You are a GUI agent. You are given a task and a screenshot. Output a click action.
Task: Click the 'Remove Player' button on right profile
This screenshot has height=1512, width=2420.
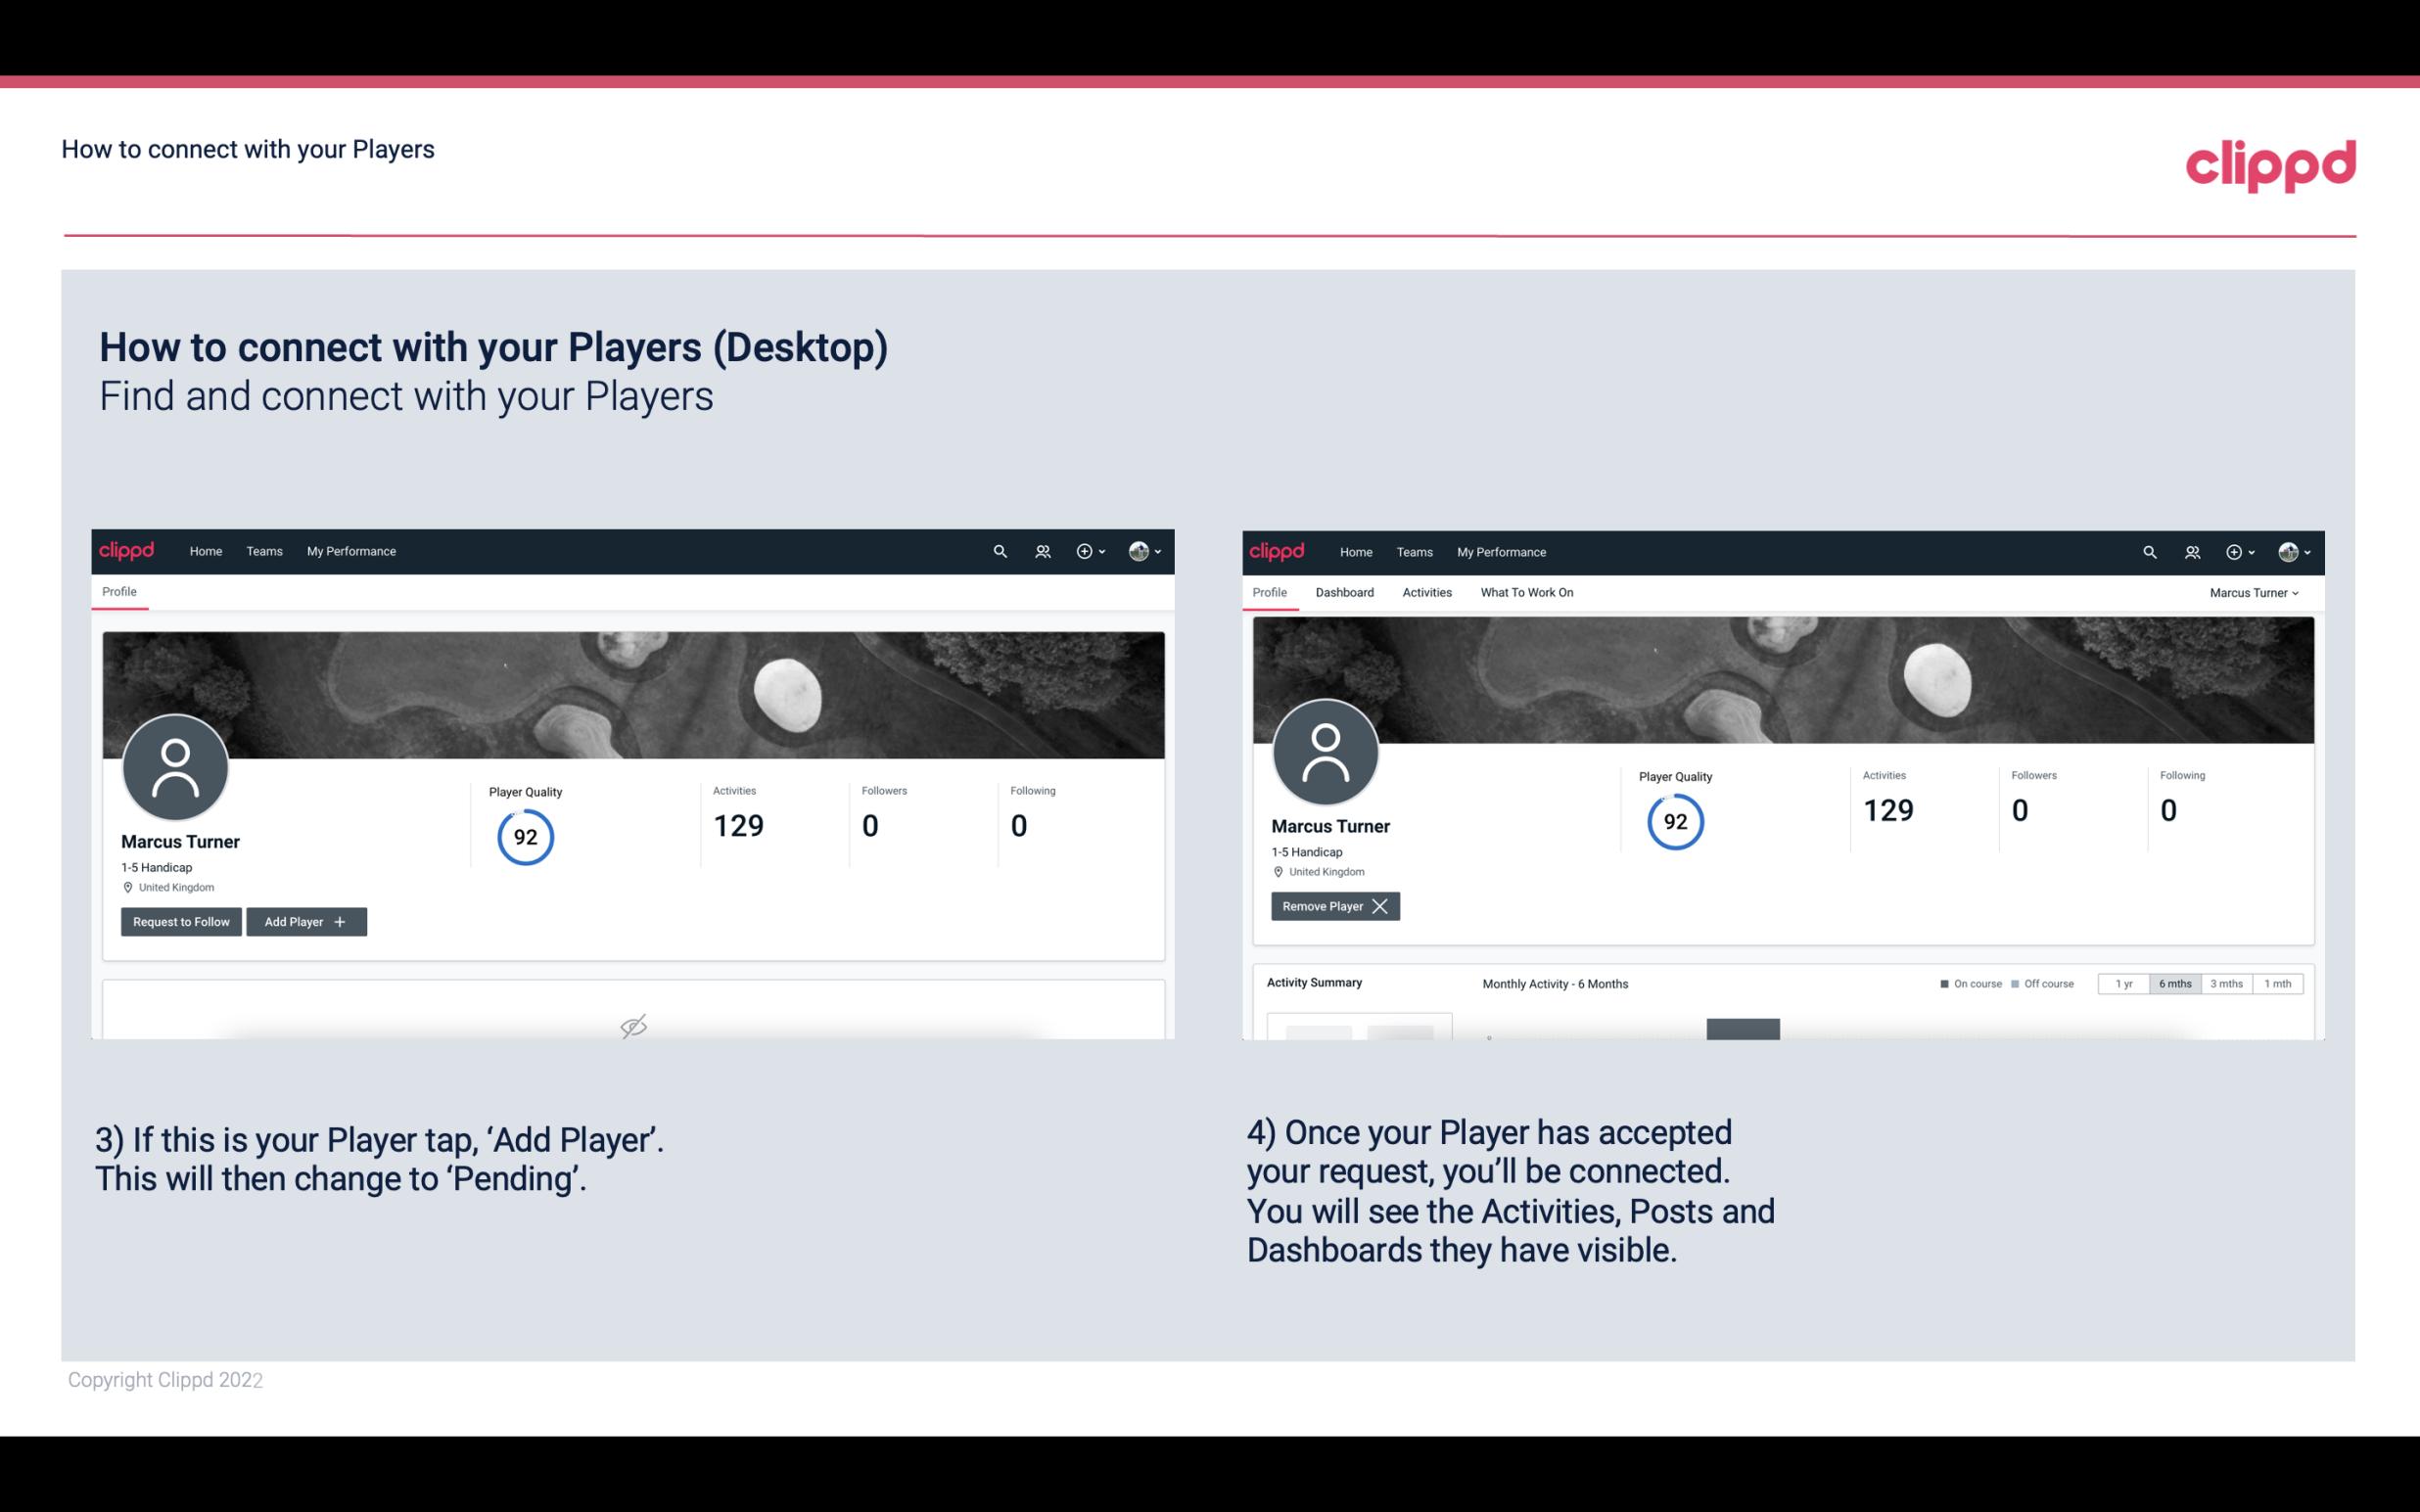tap(1332, 906)
